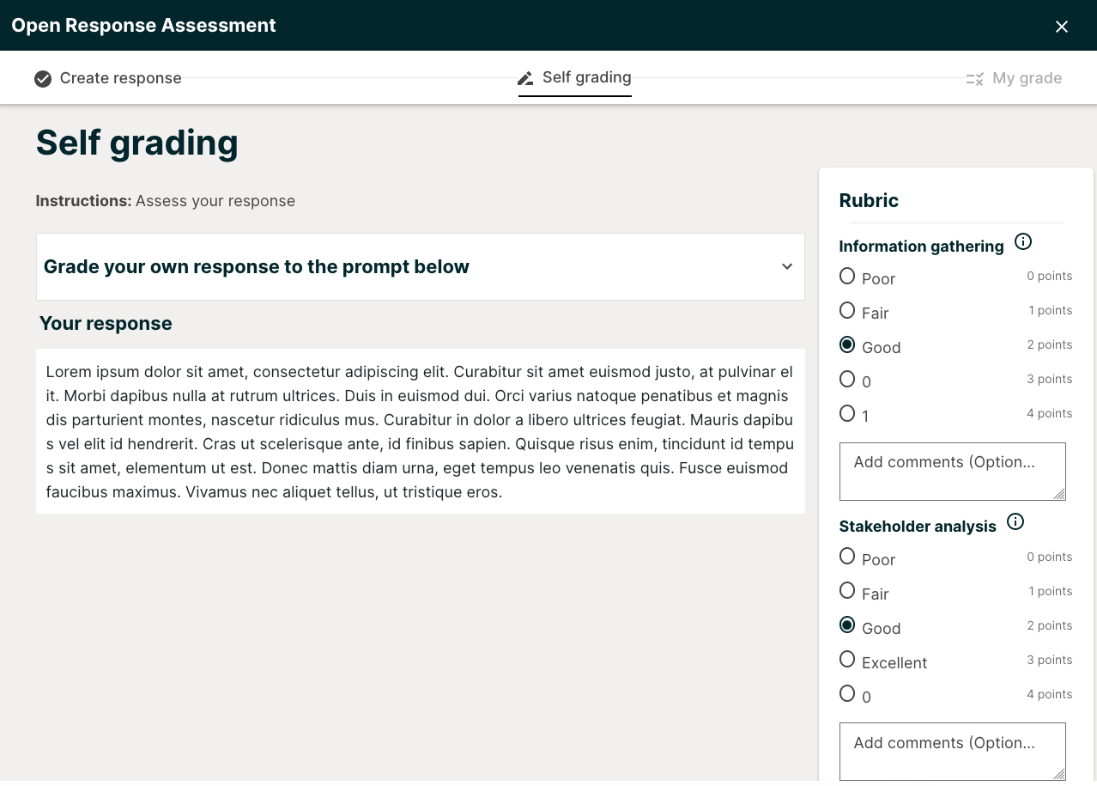Close the Open Response Assessment dialog
1097x786 pixels.
[x=1061, y=26]
